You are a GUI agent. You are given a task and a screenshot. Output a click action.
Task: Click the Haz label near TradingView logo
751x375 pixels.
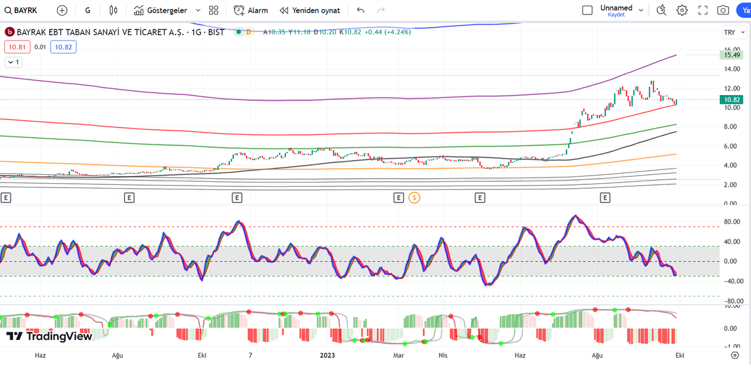click(41, 355)
